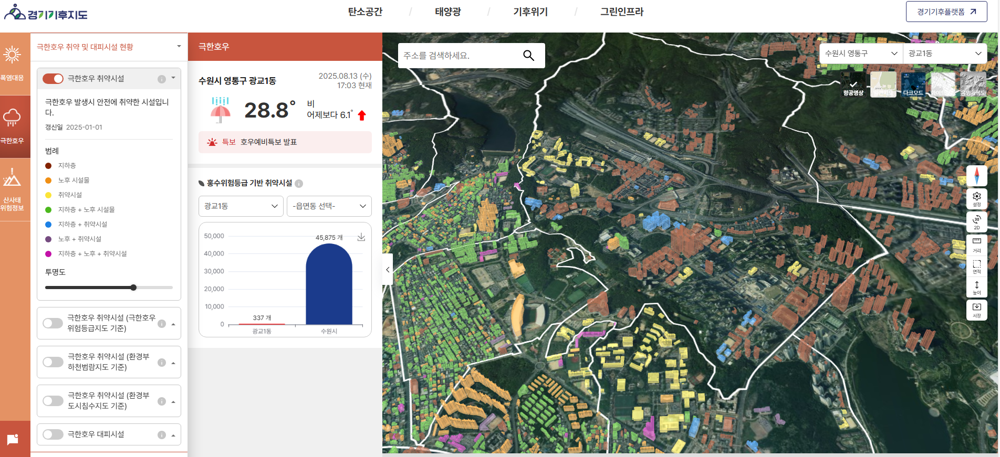This screenshot has height=457, width=1000.
Task: Select the 다크모드 basemap thumbnail
Action: [913, 84]
